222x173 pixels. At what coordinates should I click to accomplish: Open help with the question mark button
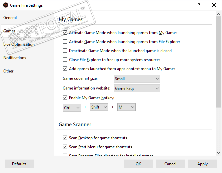pyautogui.click(x=199, y=5)
